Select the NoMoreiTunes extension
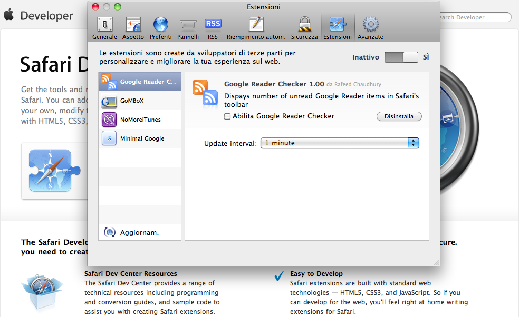Viewport: 519px width, 317px height. pyautogui.click(x=140, y=120)
